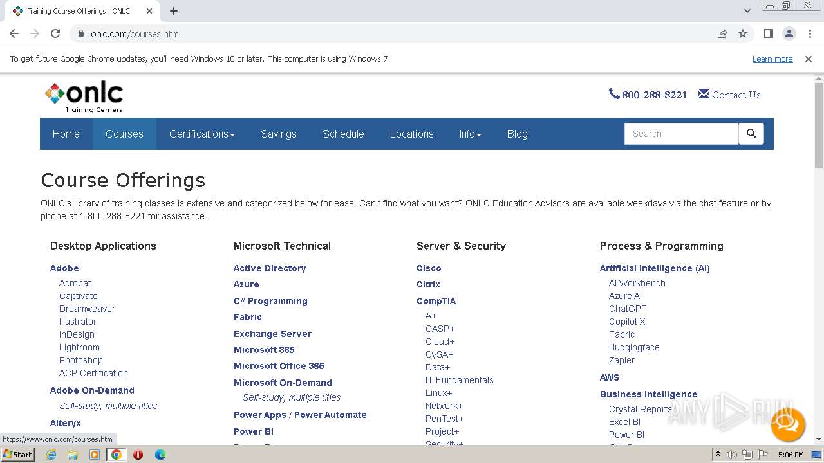Expand the Certifications dropdown menu
Screen dimensions: 824x463
tap(202, 134)
